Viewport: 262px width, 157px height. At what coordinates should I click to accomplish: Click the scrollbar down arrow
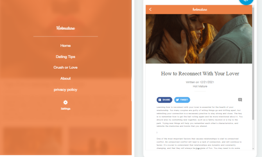[253, 148]
